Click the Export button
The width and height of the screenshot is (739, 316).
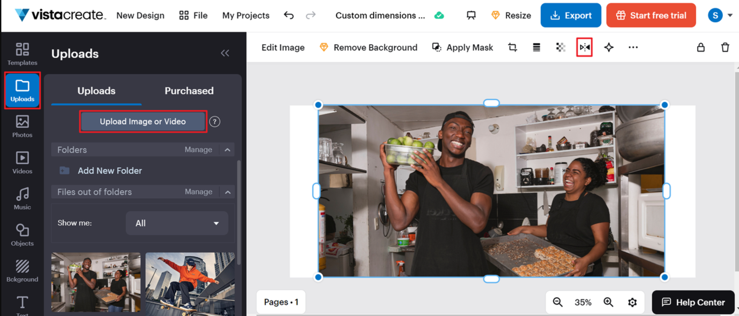pyautogui.click(x=571, y=15)
